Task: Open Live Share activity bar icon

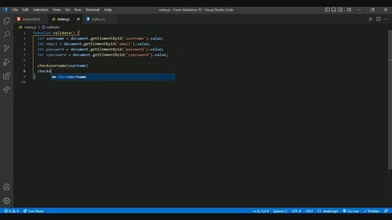Action: [x=7, y=90]
